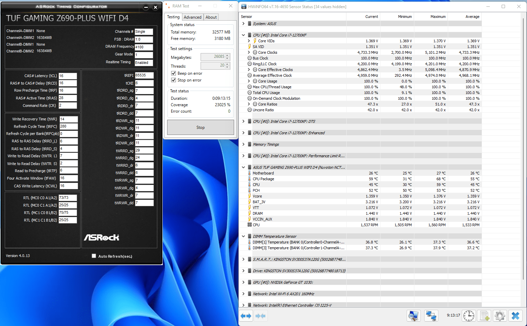The height and width of the screenshot is (326, 527).
Task: Click the Core VIDs lightning bolt icon
Action: coord(255,41)
